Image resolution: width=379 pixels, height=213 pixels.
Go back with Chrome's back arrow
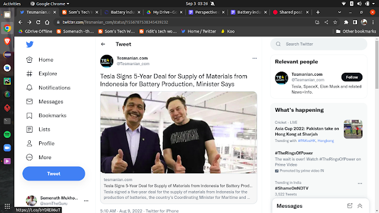[21, 22]
